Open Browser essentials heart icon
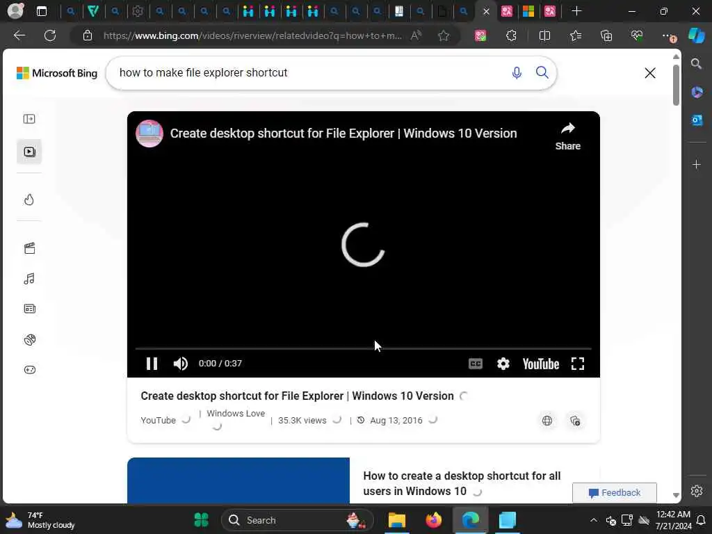The width and height of the screenshot is (712, 534). 637,35
